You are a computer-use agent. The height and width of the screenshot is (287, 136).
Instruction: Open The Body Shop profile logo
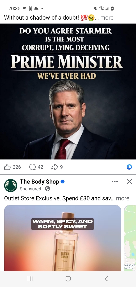click(11, 185)
